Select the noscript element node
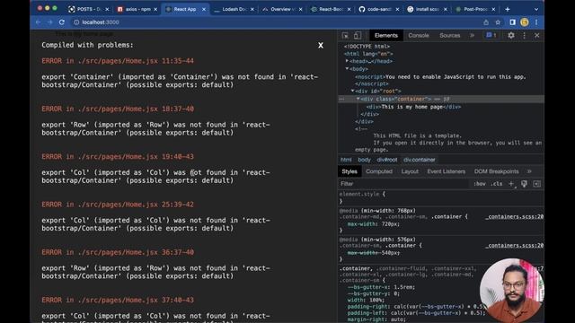 tap(440, 77)
